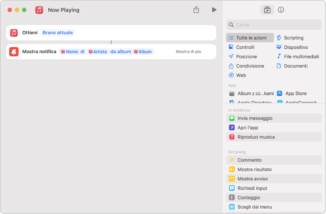Viewport: 326px width, 214px height.
Task: Open the action library panel icon
Action: coord(267,10)
